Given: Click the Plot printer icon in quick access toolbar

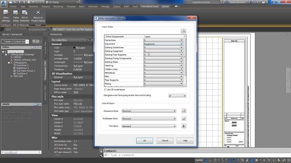Looking at the screenshot, I should tap(29, 2).
